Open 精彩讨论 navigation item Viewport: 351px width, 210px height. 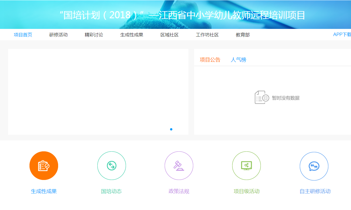pos(94,35)
